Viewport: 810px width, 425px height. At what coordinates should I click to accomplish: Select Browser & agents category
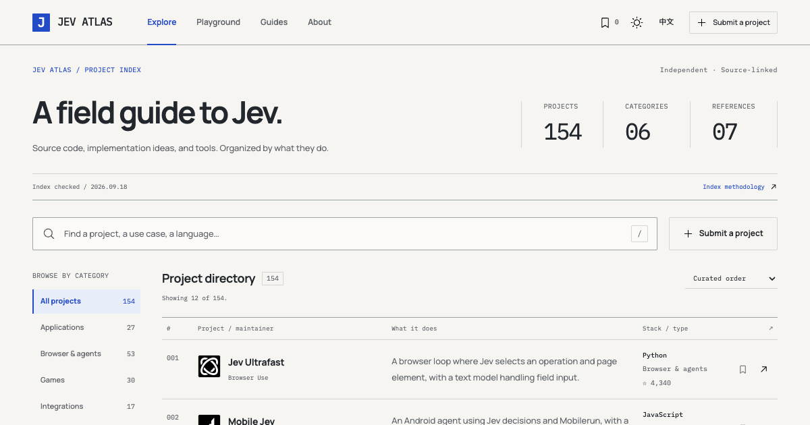[x=86, y=354]
